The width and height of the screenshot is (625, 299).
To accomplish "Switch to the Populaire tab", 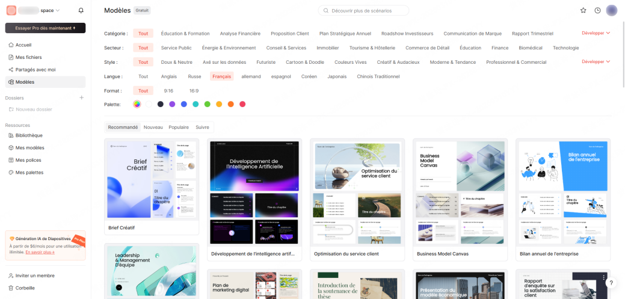I will 179,127.
